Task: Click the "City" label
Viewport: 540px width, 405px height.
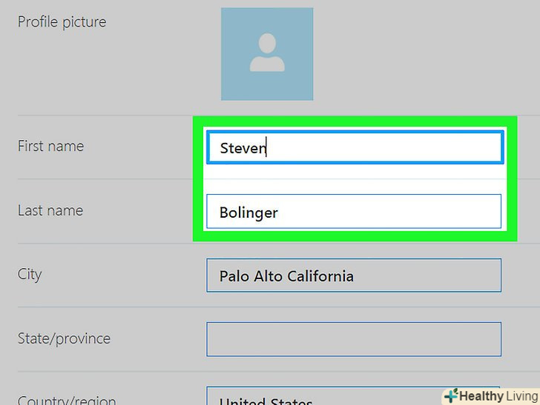Action: pos(30,275)
